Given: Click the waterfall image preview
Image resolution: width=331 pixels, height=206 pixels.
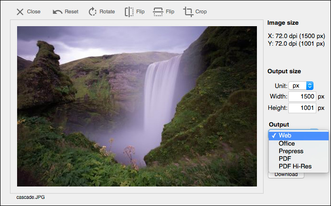Looking at the screenshot, I should (137, 107).
